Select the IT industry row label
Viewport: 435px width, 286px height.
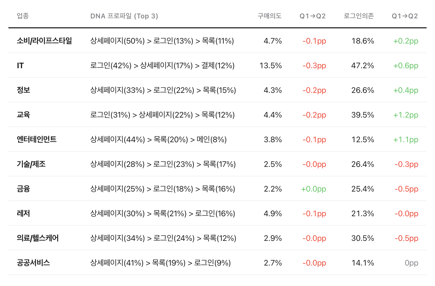pos(20,66)
